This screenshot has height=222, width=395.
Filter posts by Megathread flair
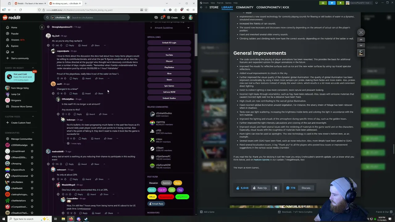[182, 197]
